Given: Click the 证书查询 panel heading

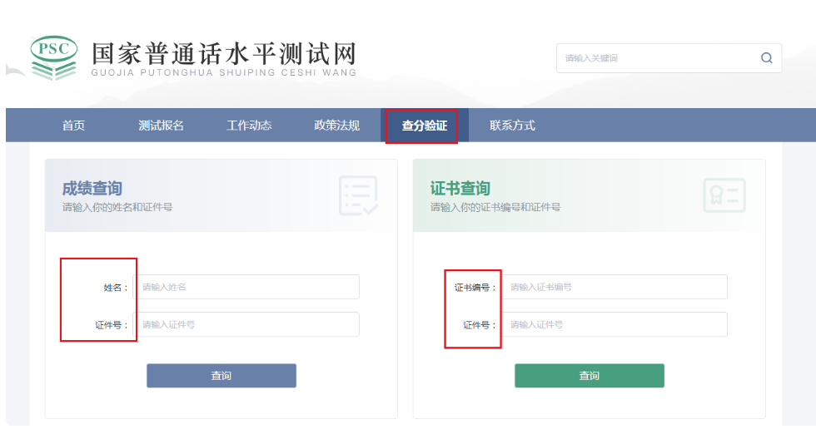Looking at the screenshot, I should point(460,188).
